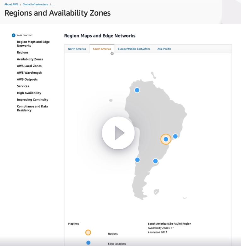This screenshot has height=246, width=241.
Task: Open AWS Outposts sidebar link
Action: 27,79
